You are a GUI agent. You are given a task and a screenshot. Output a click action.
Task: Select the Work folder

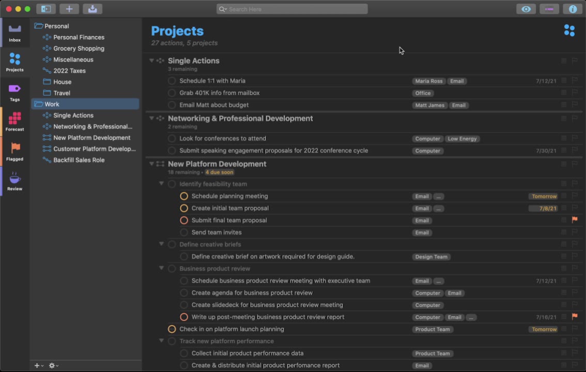pyautogui.click(x=85, y=104)
